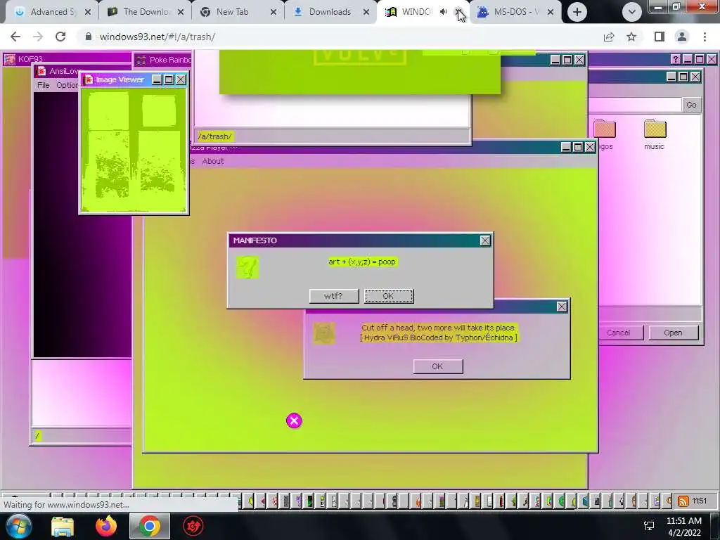
Task: Click the wtf? button in MANIFESTO
Action: coord(334,296)
